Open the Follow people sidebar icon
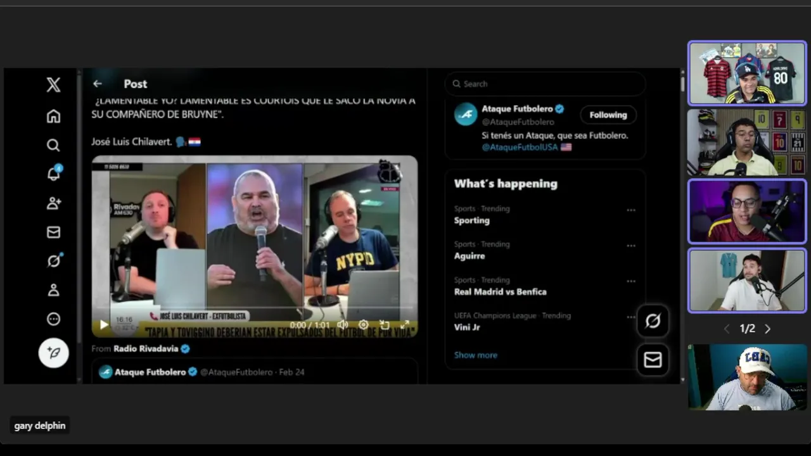 coord(53,203)
